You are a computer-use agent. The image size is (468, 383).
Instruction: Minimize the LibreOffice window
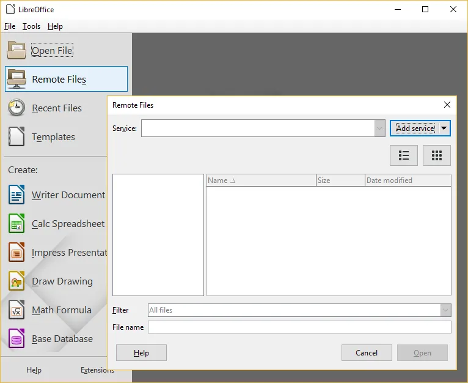tap(398, 9)
